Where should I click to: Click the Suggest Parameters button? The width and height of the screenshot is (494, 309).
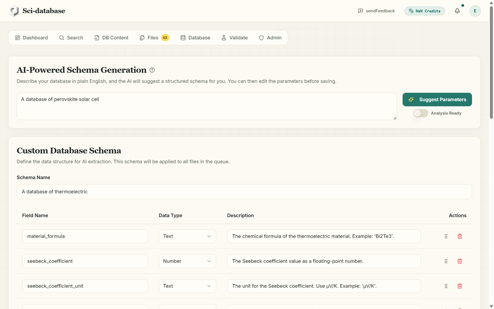pyautogui.click(x=437, y=100)
